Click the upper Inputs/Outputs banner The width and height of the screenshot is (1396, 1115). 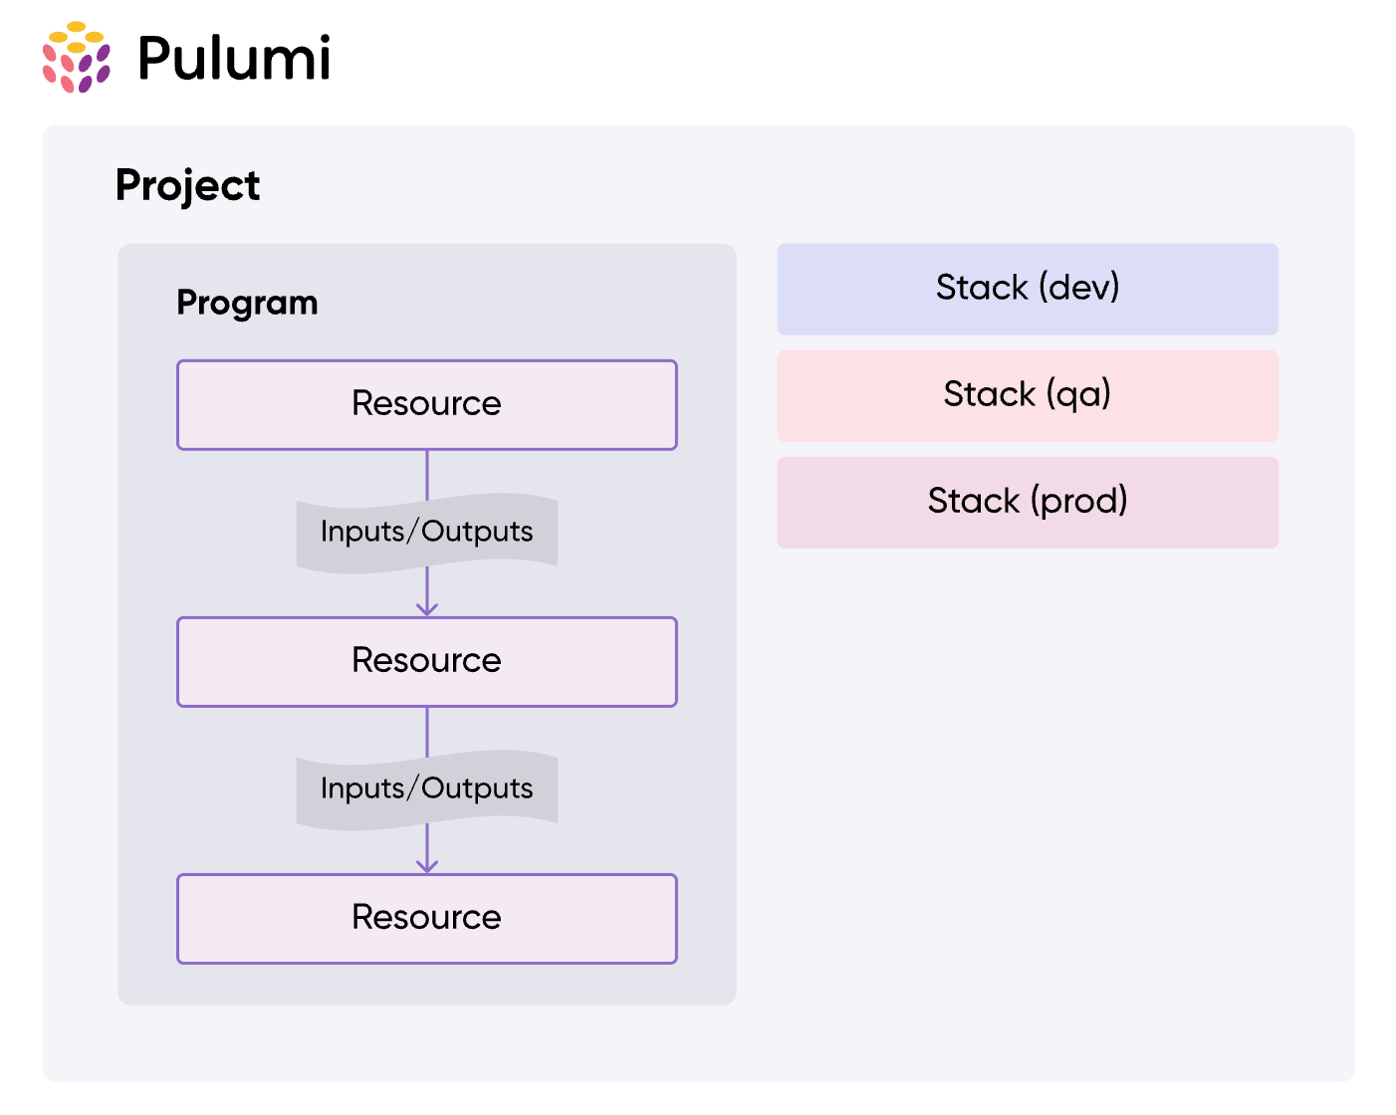pos(426,533)
